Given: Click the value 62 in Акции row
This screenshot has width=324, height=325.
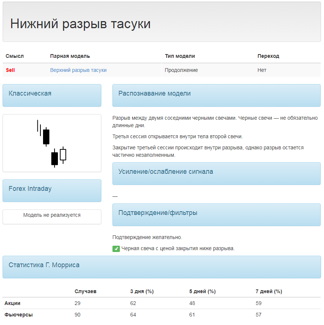Looking at the screenshot, I should tap(133, 303).
